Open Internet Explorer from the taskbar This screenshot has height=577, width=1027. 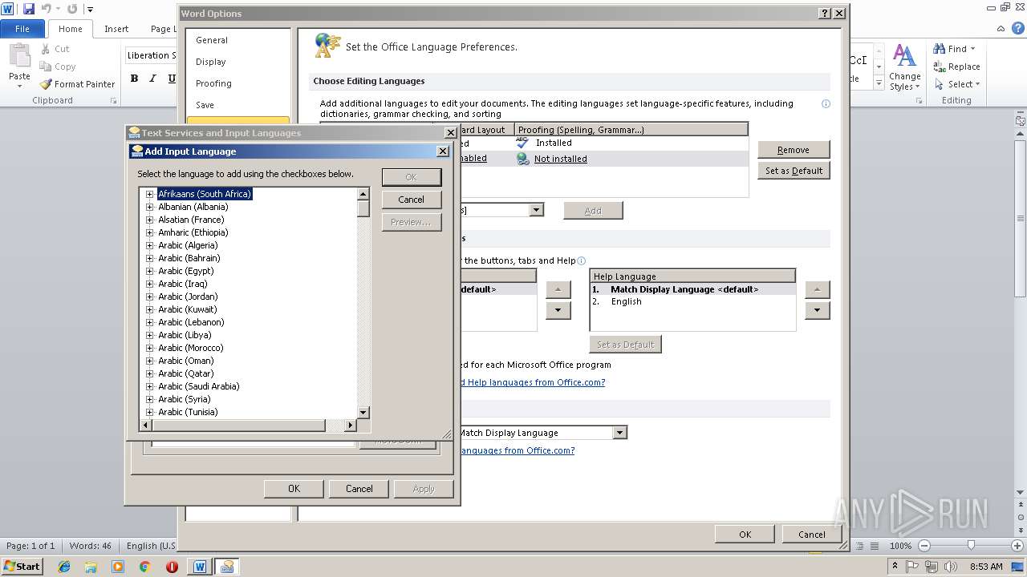tap(64, 567)
